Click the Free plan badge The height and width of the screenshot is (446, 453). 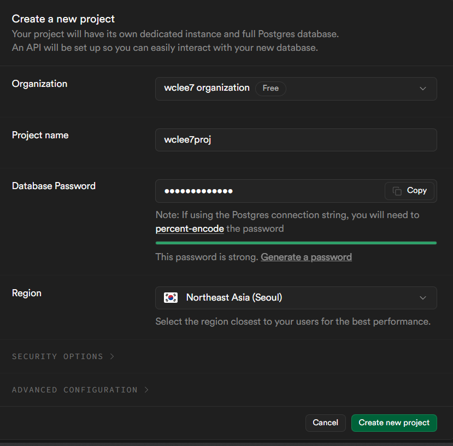(270, 88)
